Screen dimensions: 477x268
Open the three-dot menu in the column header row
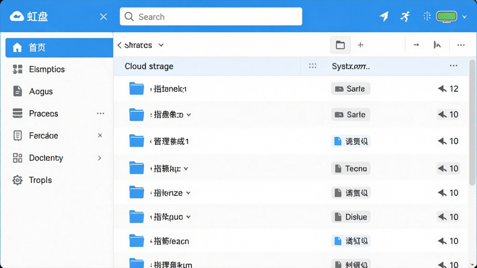[454, 66]
